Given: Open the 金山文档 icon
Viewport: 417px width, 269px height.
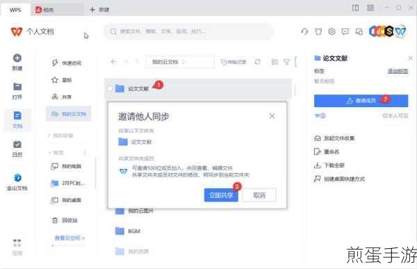Looking at the screenshot, I should 17,177.
